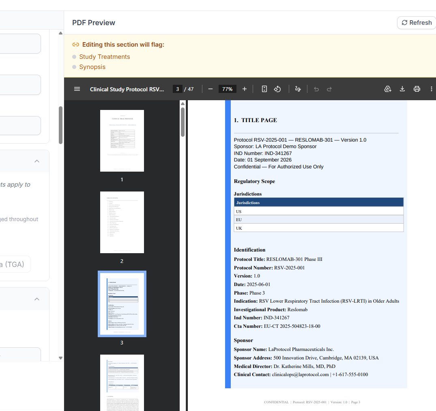Image resolution: width=436 pixels, height=411 pixels.
Task: Click the Cta Number EU-CT line
Action: click(x=277, y=326)
